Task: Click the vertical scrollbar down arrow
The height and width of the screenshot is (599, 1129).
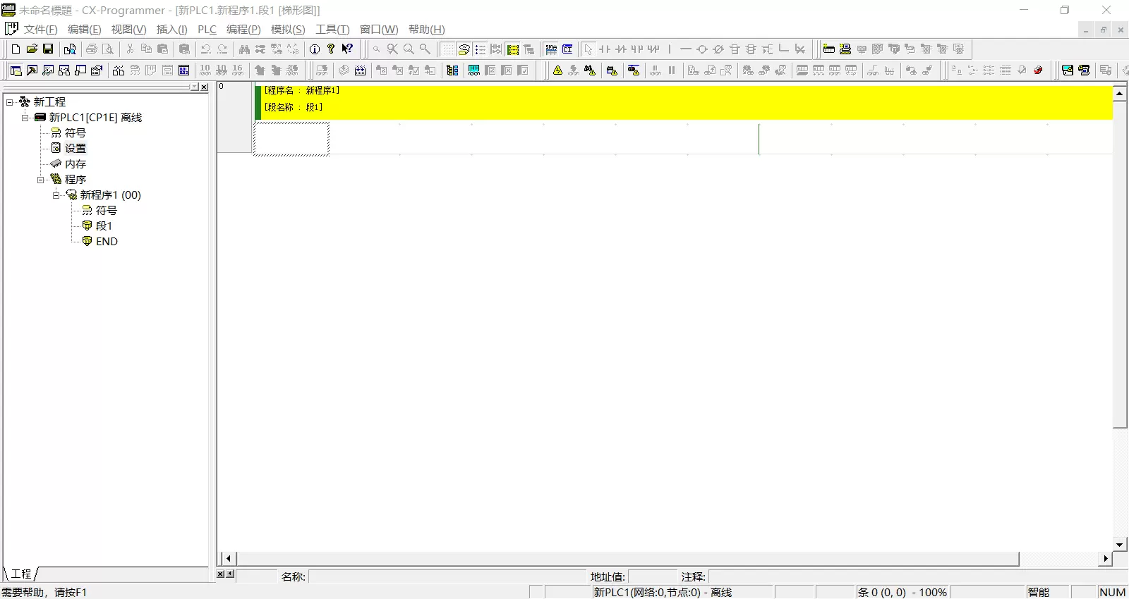Action: pos(1120,544)
